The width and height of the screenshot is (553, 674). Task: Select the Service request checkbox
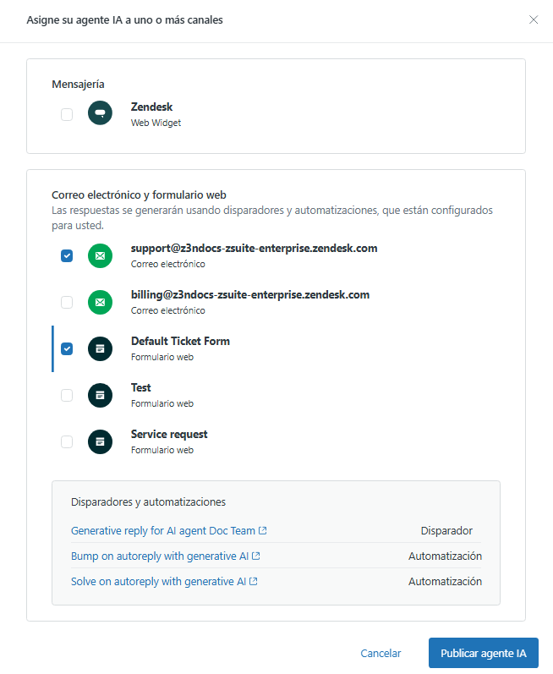pyautogui.click(x=67, y=441)
